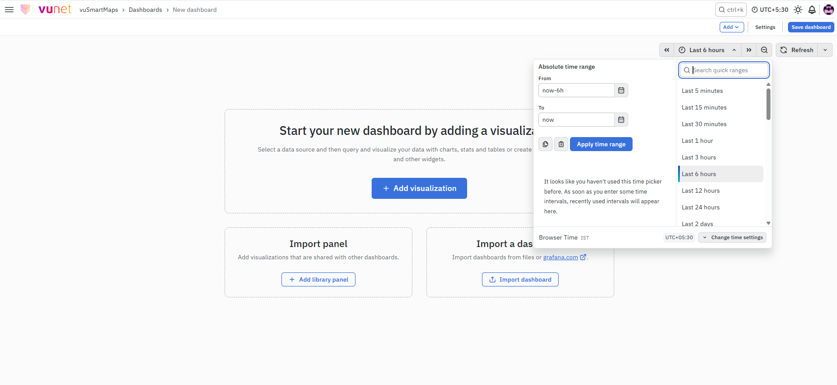Expand Change time settings

click(x=732, y=237)
